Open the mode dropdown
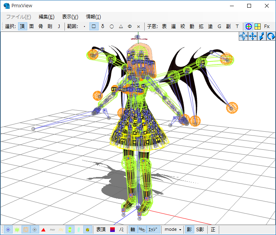This screenshot has width=276, height=235. coord(173,230)
